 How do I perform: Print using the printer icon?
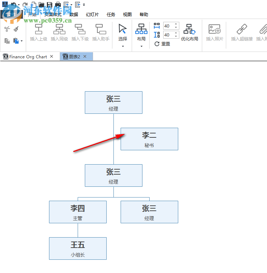(x=58, y=5)
